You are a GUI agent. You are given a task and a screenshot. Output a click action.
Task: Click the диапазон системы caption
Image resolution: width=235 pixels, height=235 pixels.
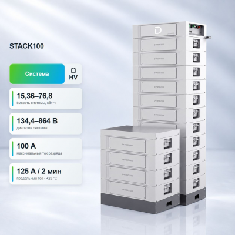(x=32, y=128)
